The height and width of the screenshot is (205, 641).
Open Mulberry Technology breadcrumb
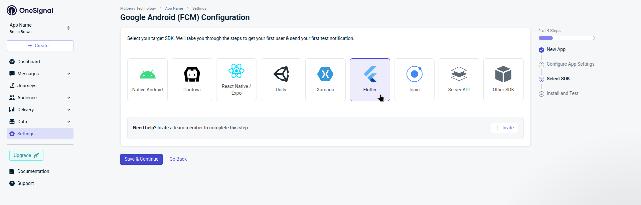click(138, 8)
